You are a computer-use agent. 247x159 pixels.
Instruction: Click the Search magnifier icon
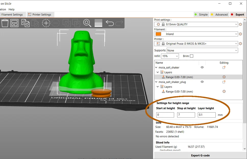pos(87,23)
